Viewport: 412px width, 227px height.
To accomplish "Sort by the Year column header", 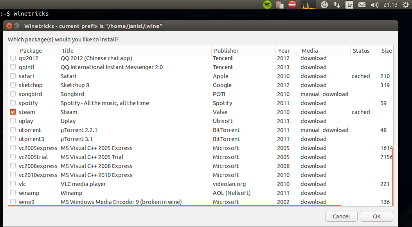I will [x=288, y=51].
